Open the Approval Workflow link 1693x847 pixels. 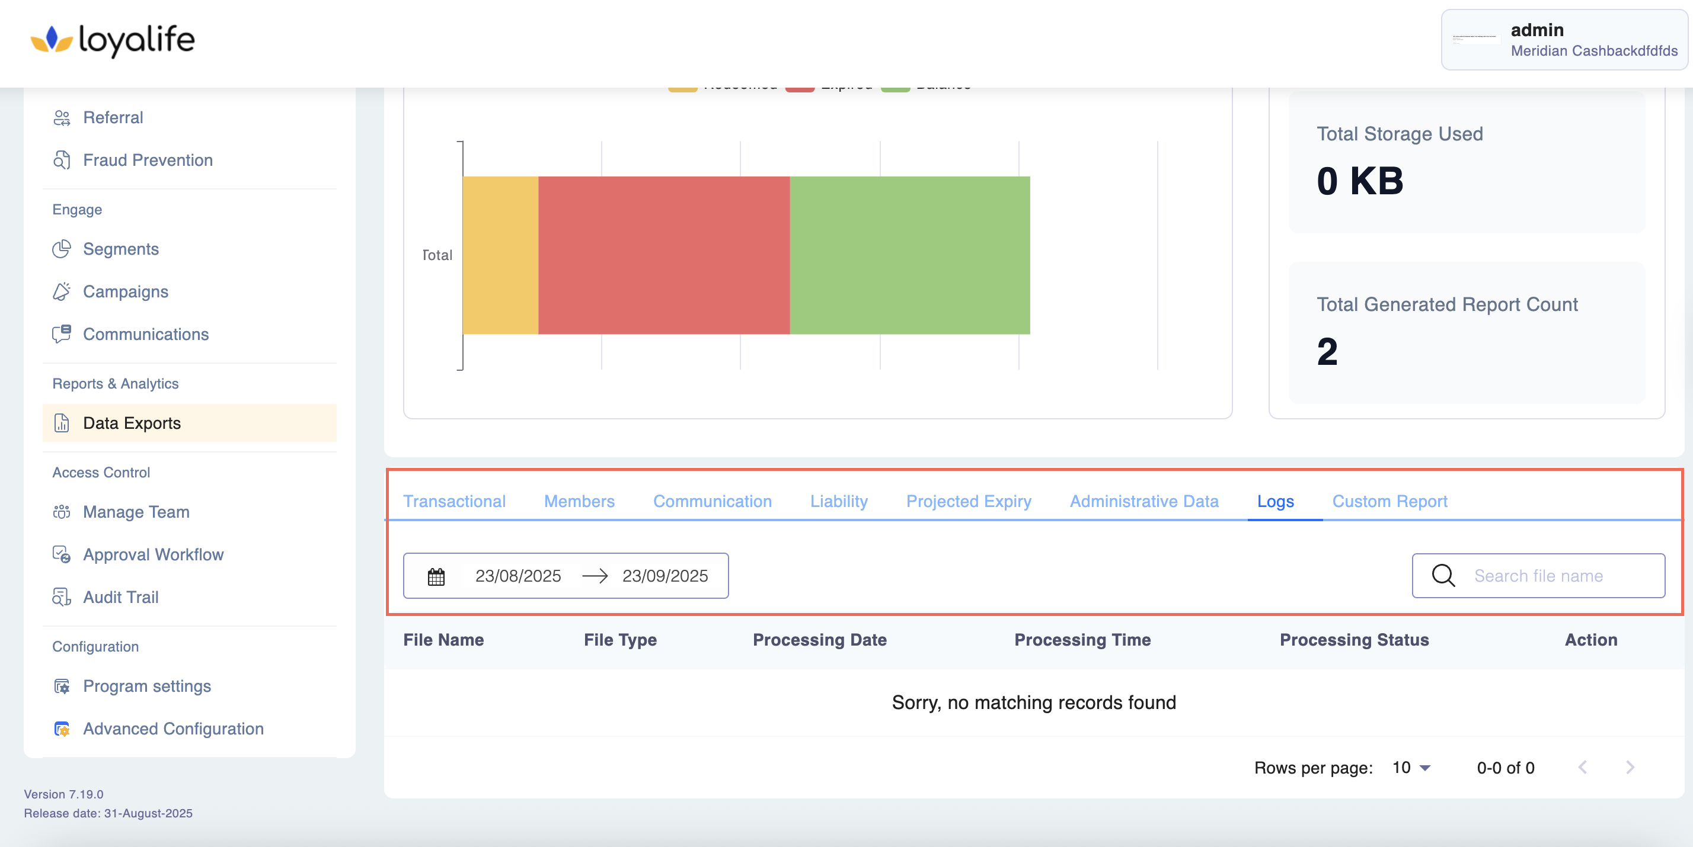tap(152, 554)
